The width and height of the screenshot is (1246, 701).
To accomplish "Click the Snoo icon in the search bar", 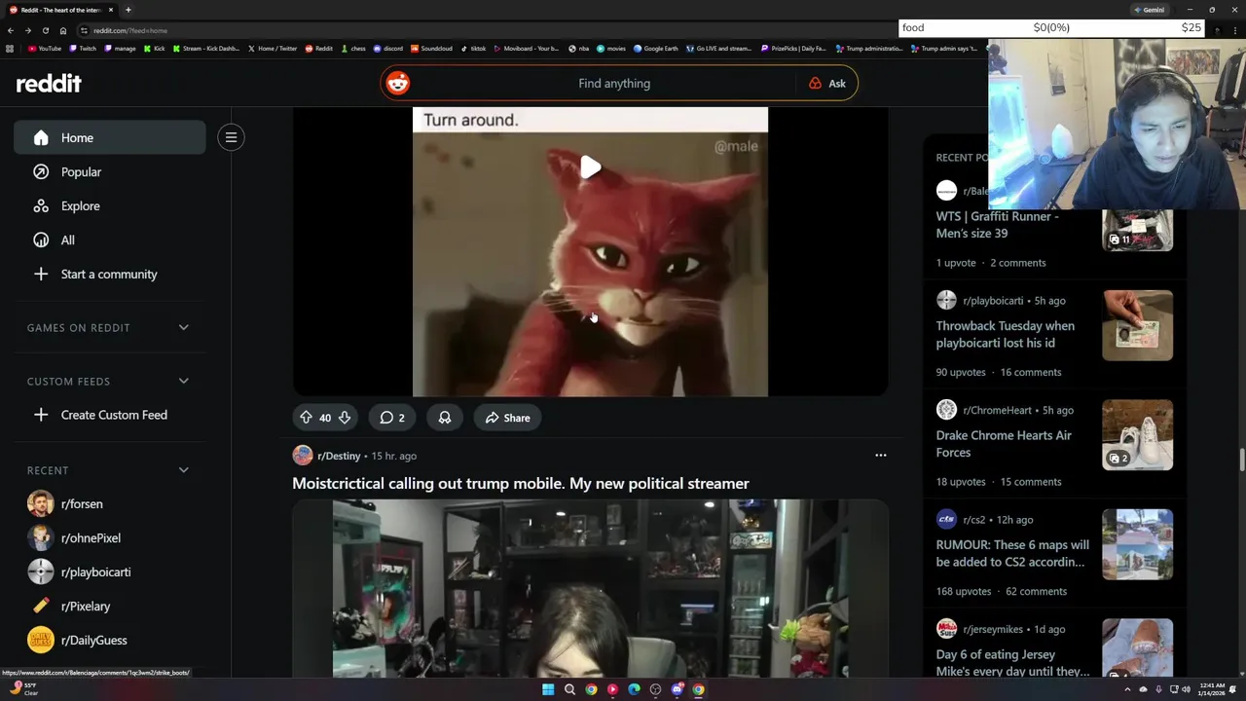I will tap(397, 84).
